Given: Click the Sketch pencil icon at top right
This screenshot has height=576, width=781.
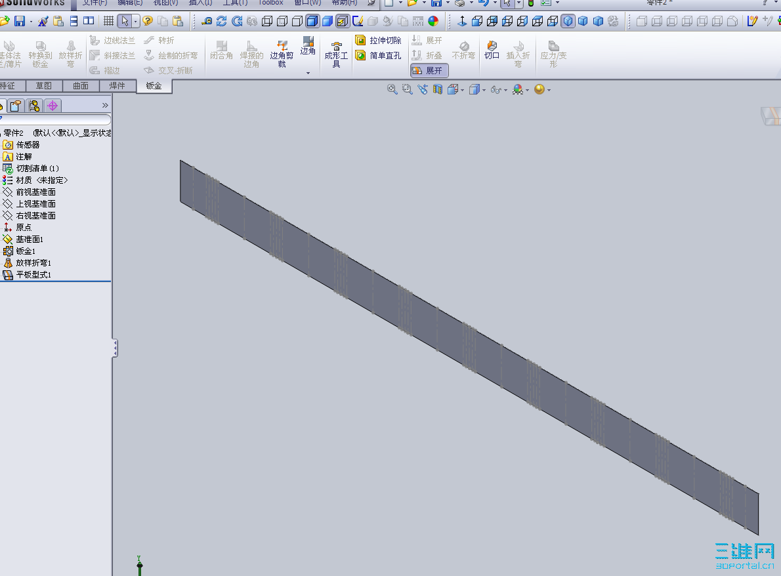Looking at the screenshot, I should pos(753,21).
